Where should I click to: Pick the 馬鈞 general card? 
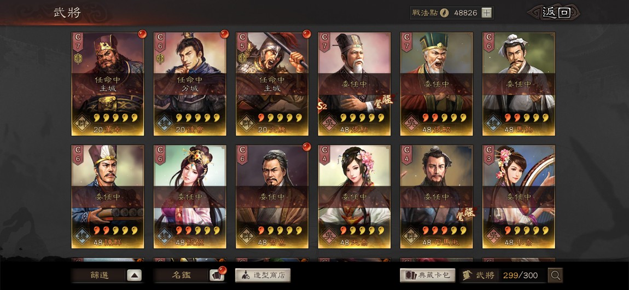coord(519,84)
